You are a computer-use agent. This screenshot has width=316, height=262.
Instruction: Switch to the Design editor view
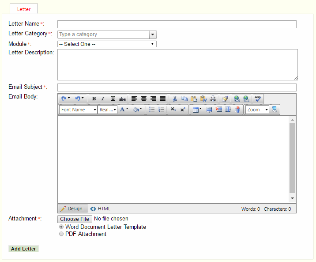pyautogui.click(x=71, y=209)
